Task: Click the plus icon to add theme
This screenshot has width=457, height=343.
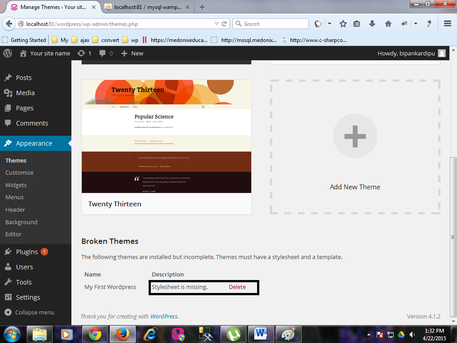Action: pyautogui.click(x=355, y=136)
